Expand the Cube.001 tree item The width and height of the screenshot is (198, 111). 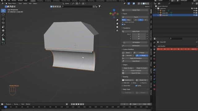pos(158,13)
